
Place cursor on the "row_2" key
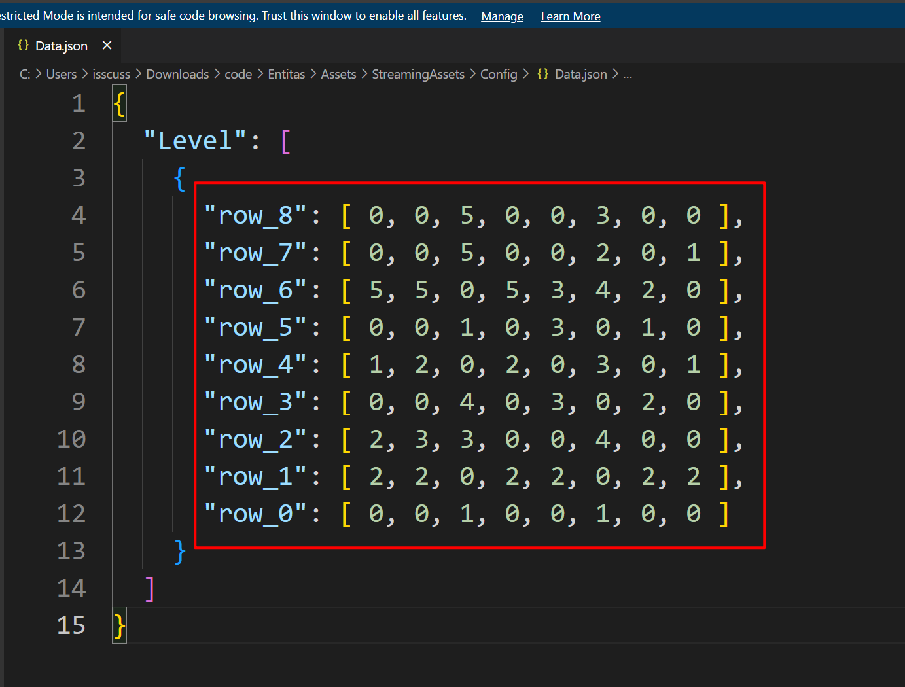pos(255,439)
